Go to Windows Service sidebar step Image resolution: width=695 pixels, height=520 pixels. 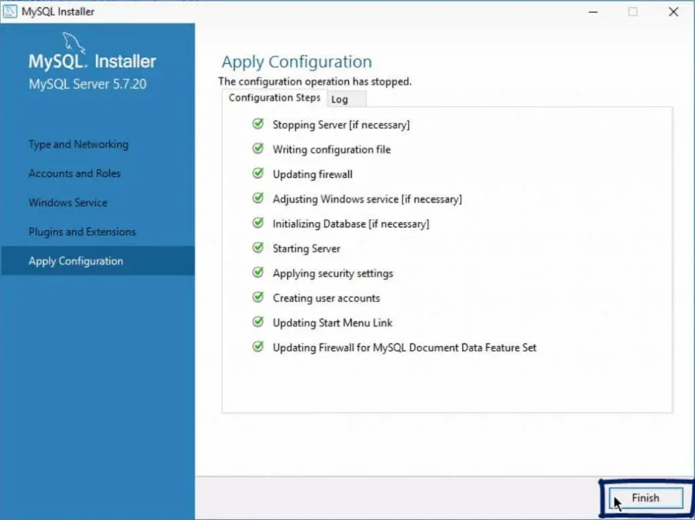coord(68,203)
